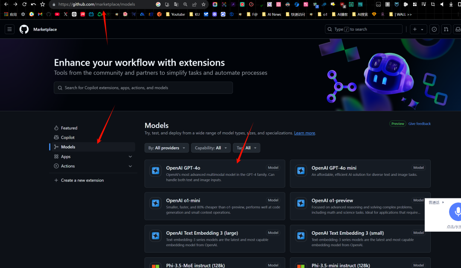Open the AI News bookmarks folder
The width and height of the screenshot is (461, 268).
coord(271,14)
